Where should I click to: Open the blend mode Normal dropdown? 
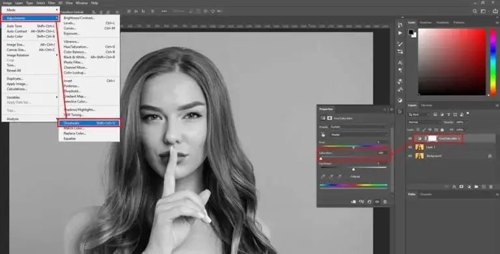424,122
